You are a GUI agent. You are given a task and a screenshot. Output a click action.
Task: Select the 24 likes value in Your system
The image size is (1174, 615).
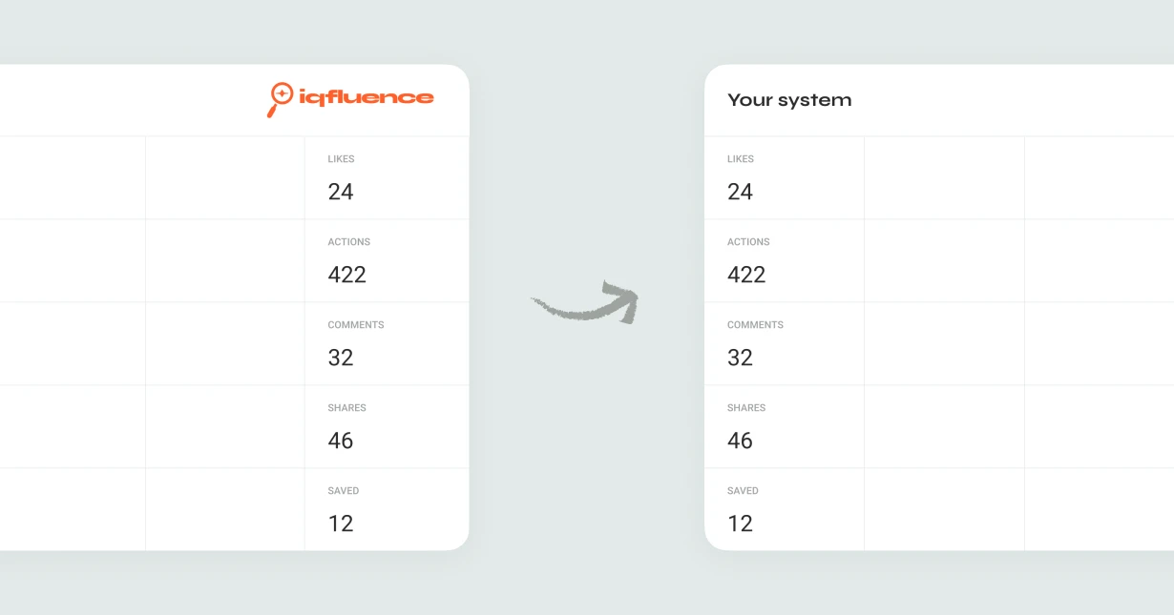point(741,192)
